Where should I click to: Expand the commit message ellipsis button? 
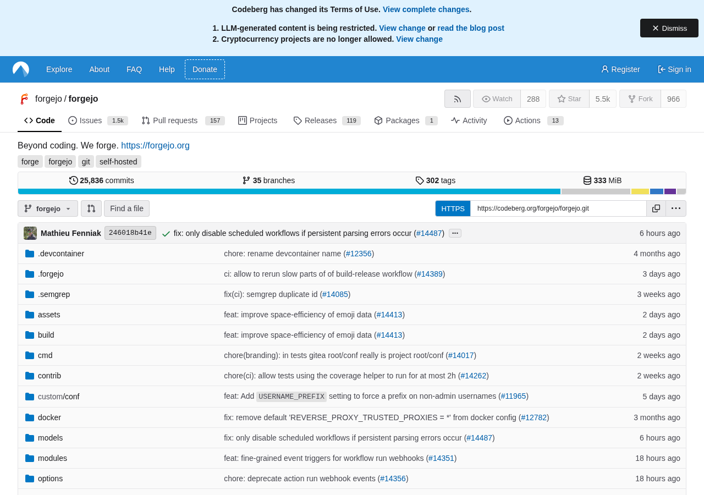pos(455,233)
